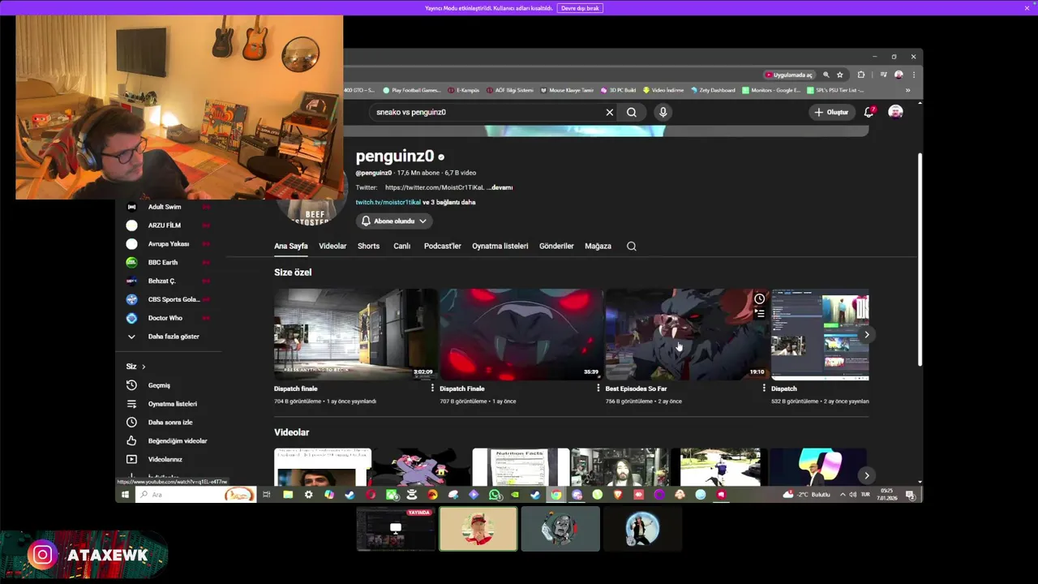Open Chrome three-dot menu
The height and width of the screenshot is (584, 1038).
point(914,75)
